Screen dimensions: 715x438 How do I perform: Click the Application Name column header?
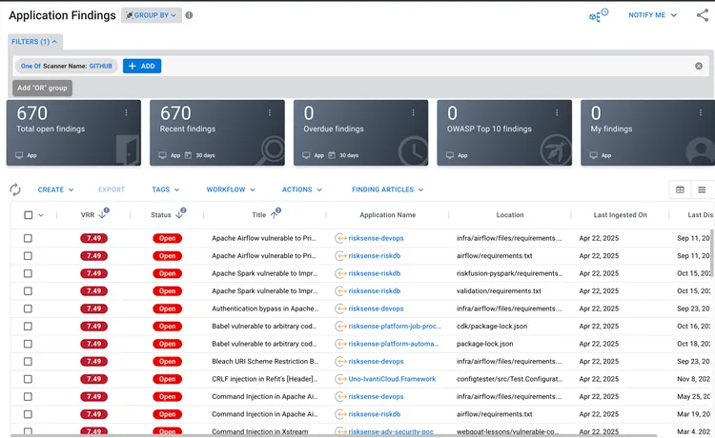point(388,215)
